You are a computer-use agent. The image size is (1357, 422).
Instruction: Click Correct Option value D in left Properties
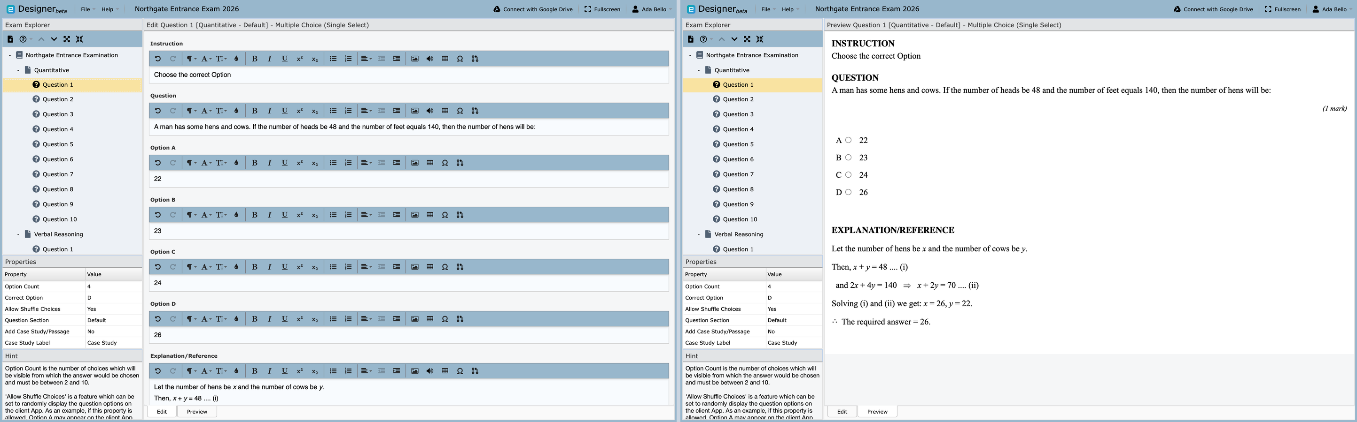click(x=113, y=298)
